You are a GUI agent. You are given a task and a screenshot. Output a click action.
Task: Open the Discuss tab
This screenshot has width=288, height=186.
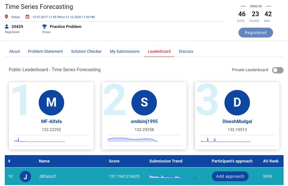[x=186, y=51]
